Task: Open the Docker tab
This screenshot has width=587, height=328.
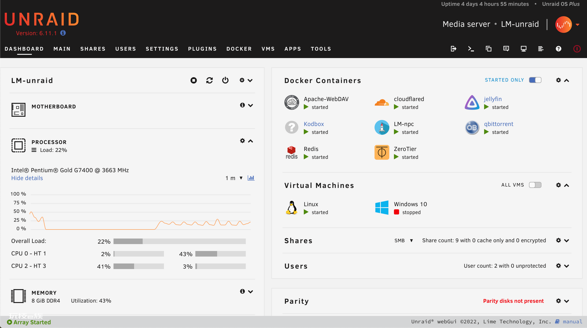Action: [x=239, y=49]
